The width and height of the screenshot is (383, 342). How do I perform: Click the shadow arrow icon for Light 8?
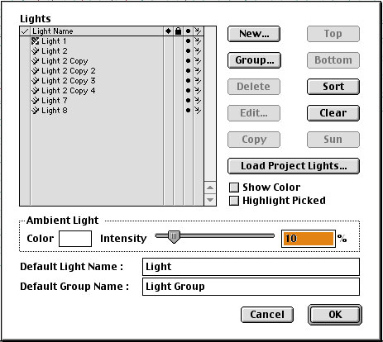pos(198,110)
